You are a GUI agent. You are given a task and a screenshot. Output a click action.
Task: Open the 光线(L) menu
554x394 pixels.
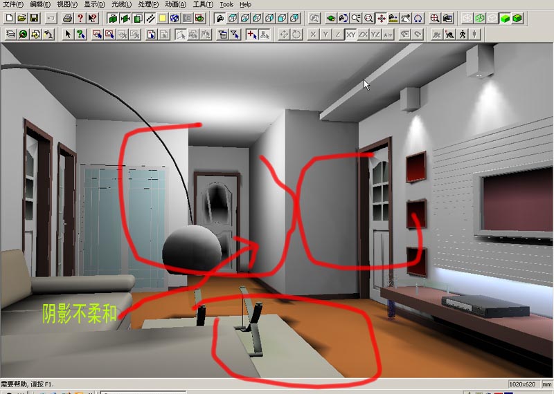(121, 4)
